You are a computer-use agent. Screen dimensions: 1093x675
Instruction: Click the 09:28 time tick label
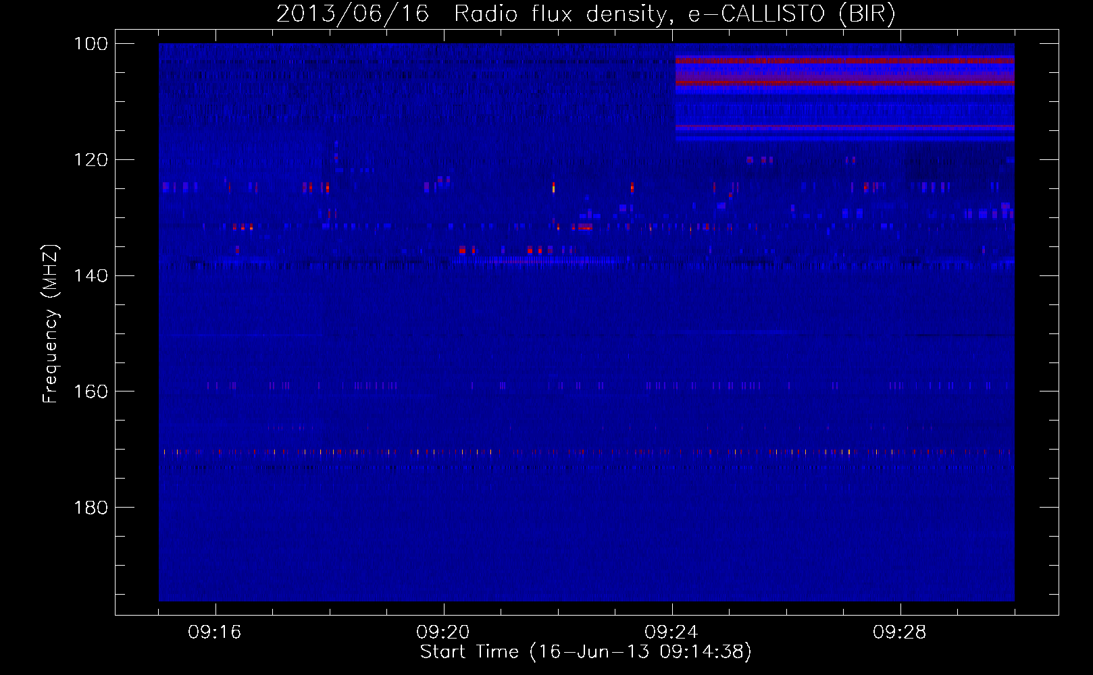tap(900, 632)
